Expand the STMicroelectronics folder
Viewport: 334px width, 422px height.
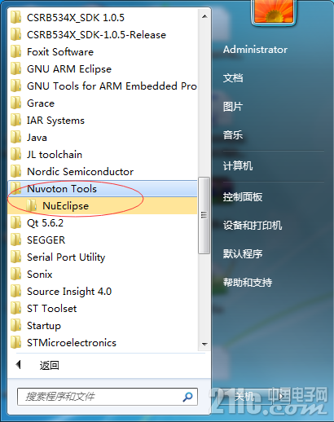coord(103,343)
